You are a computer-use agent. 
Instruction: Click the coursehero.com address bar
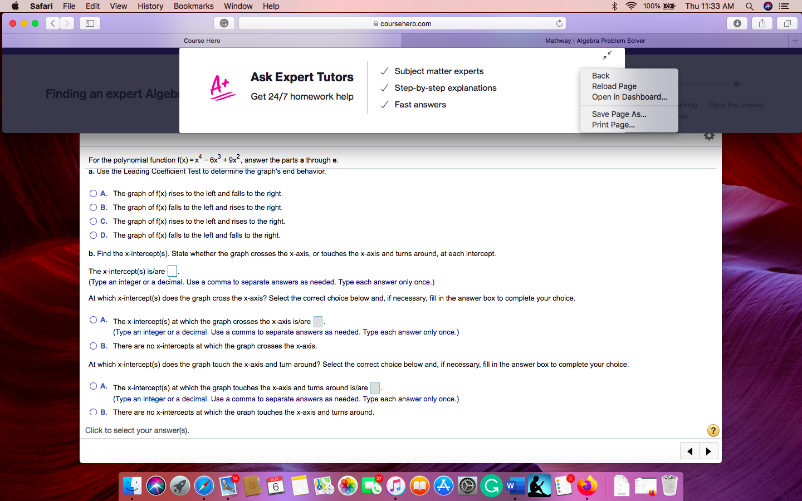(x=402, y=23)
